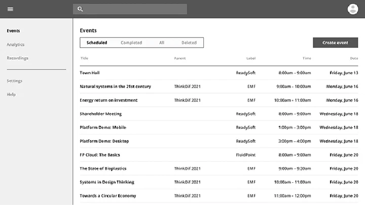365x205 pixels.
Task: Open Settings in the sidebar
Action: [x=14, y=80]
